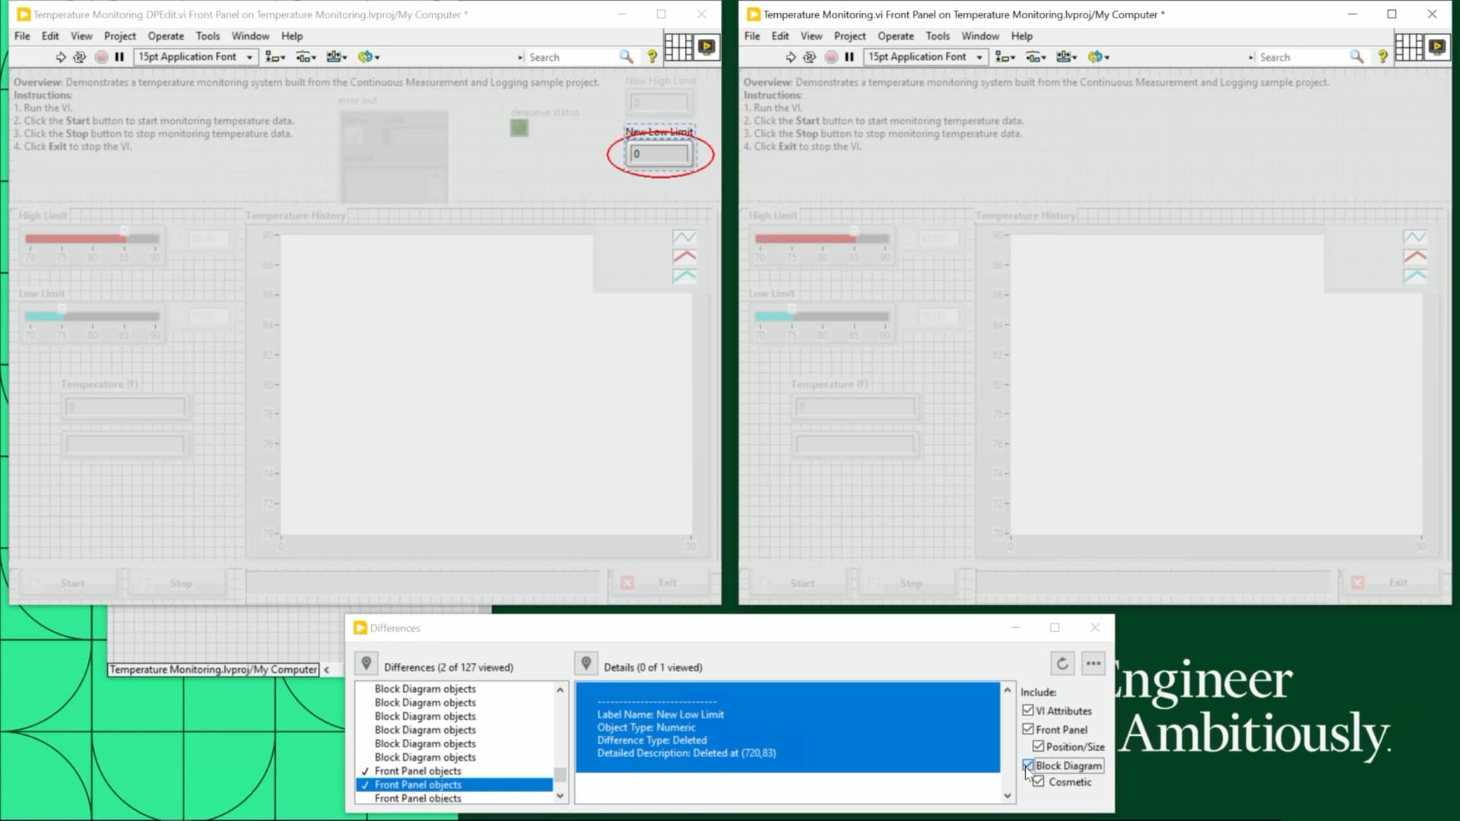Click High Limit slider in Temperature Monitoring.vi window
Screen dimensions: 1460x821
pyautogui.click(x=822, y=239)
